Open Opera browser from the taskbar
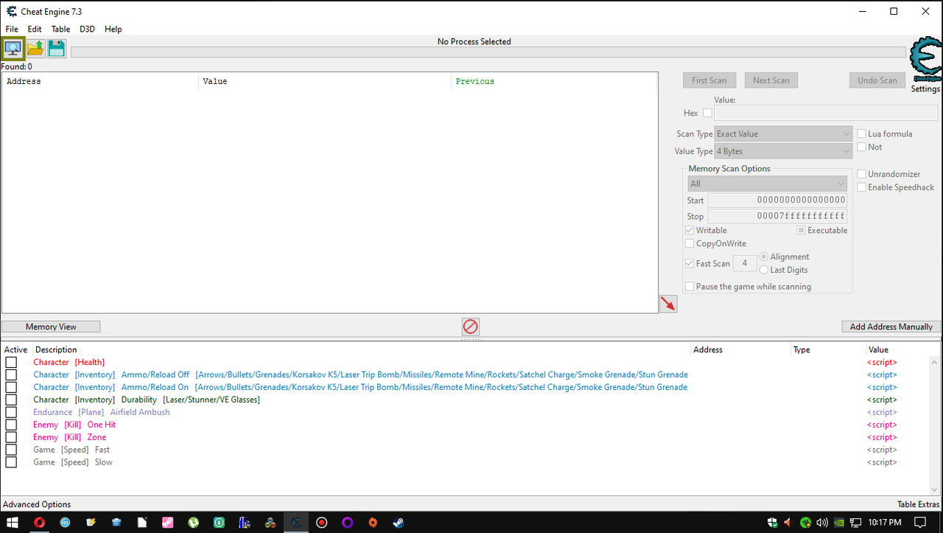 [39, 523]
